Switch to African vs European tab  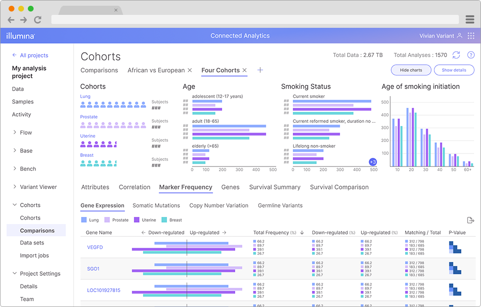156,71
